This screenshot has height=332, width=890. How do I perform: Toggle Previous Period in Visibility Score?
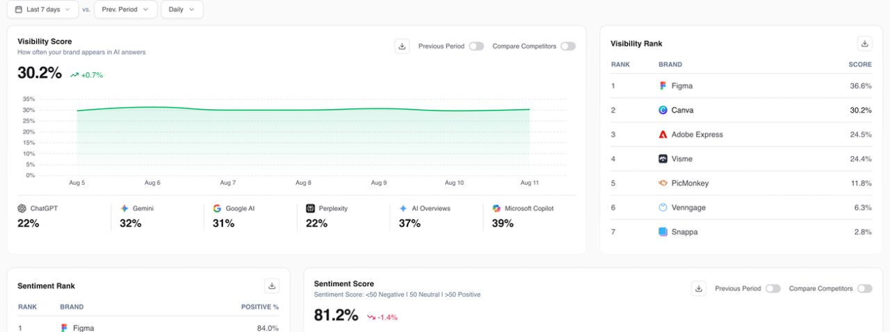[x=476, y=47]
